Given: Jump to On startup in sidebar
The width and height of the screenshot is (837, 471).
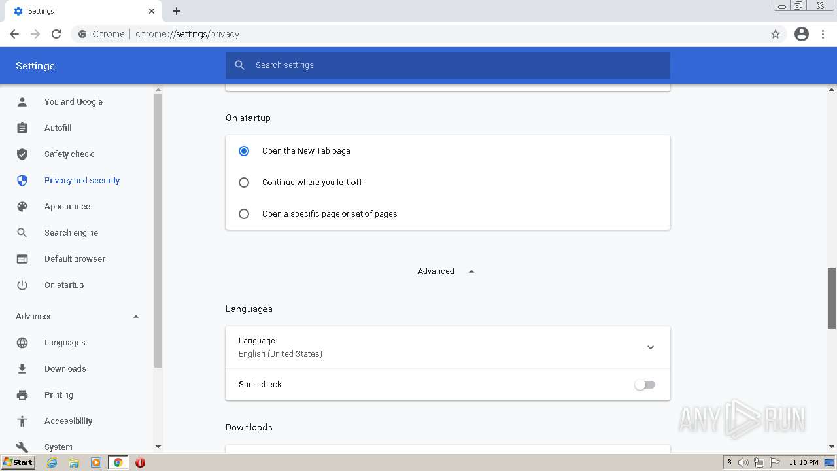Looking at the screenshot, I should [64, 285].
